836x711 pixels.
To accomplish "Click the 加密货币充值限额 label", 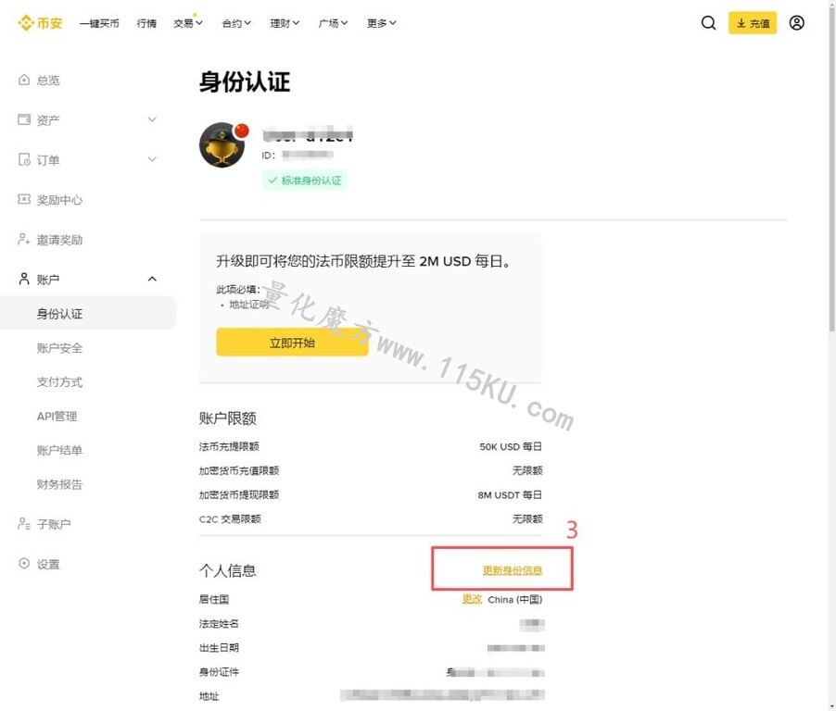I will click(239, 470).
